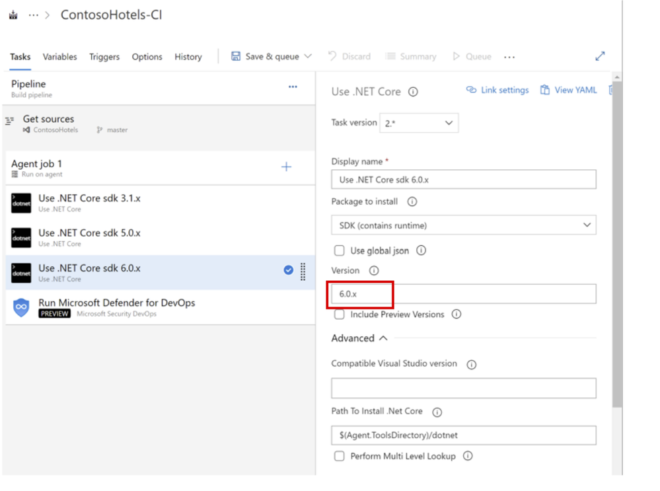This screenshot has width=660, height=491.
Task: Open the Task version dropdown
Action: click(x=419, y=123)
